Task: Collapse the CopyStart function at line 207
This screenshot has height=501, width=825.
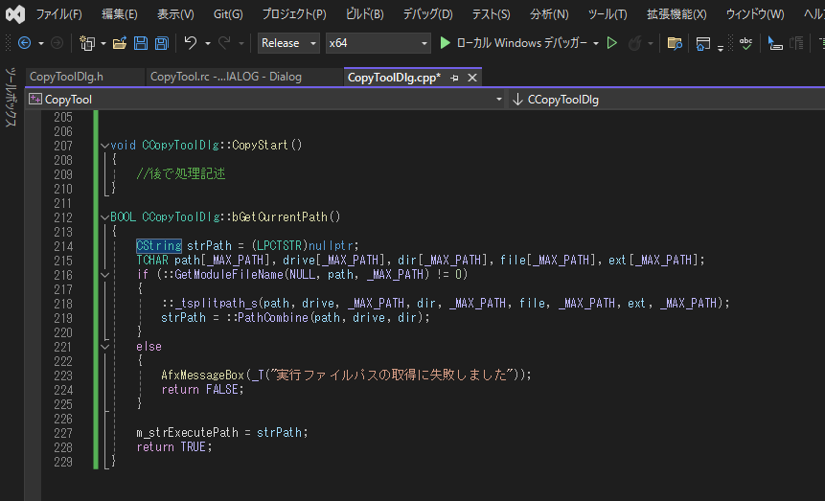Action: click(103, 146)
